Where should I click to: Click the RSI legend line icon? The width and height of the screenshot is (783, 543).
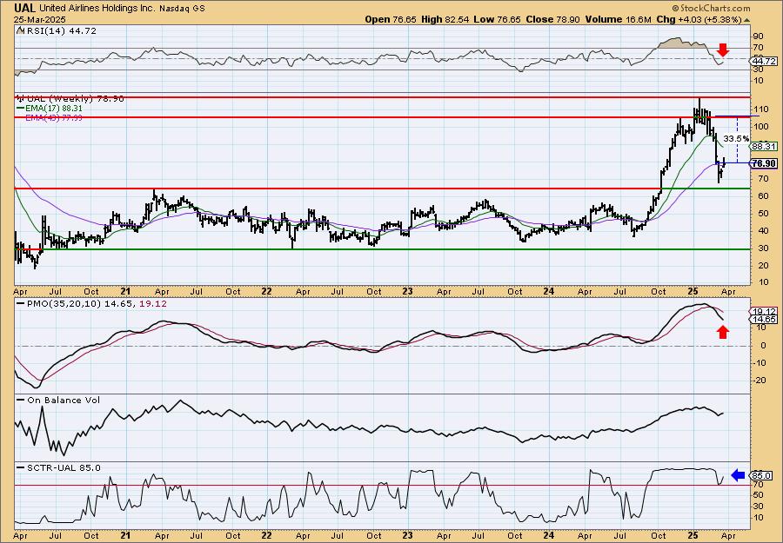(20, 30)
